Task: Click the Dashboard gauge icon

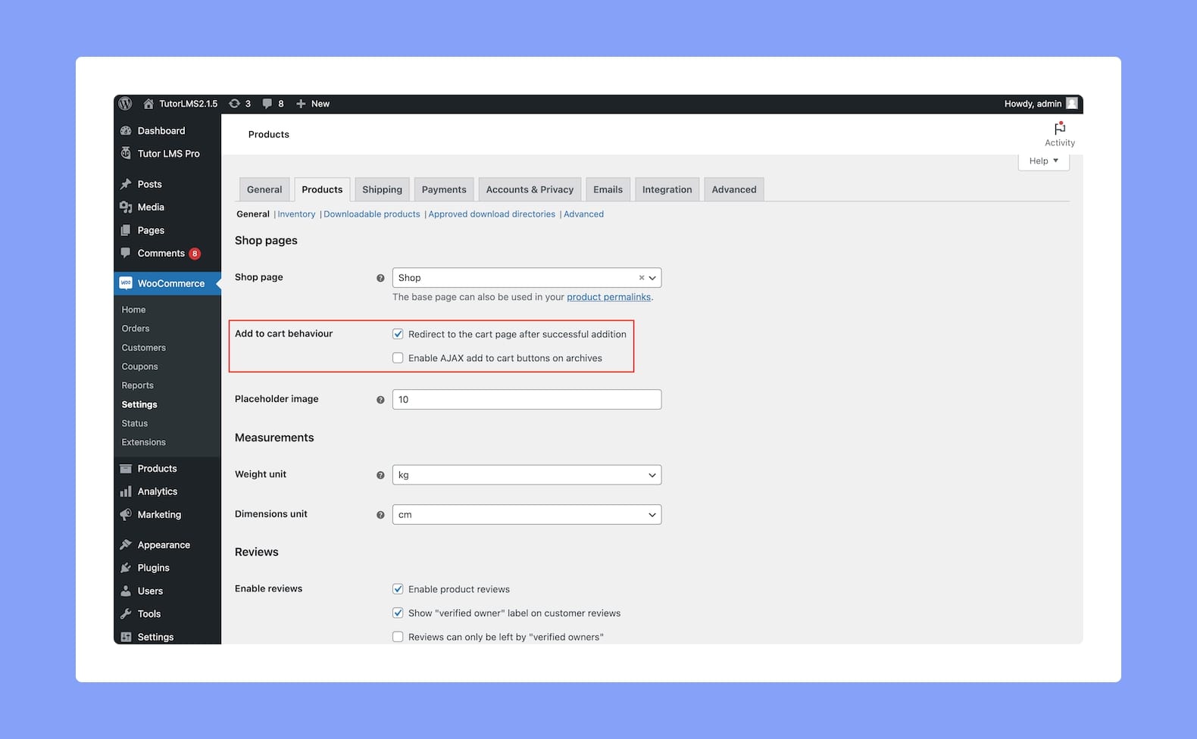Action: [126, 131]
